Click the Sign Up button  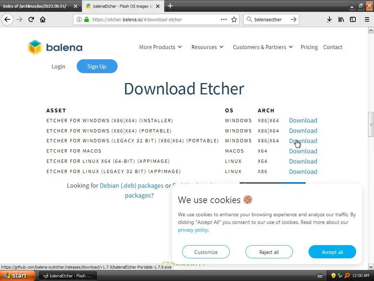(97, 66)
